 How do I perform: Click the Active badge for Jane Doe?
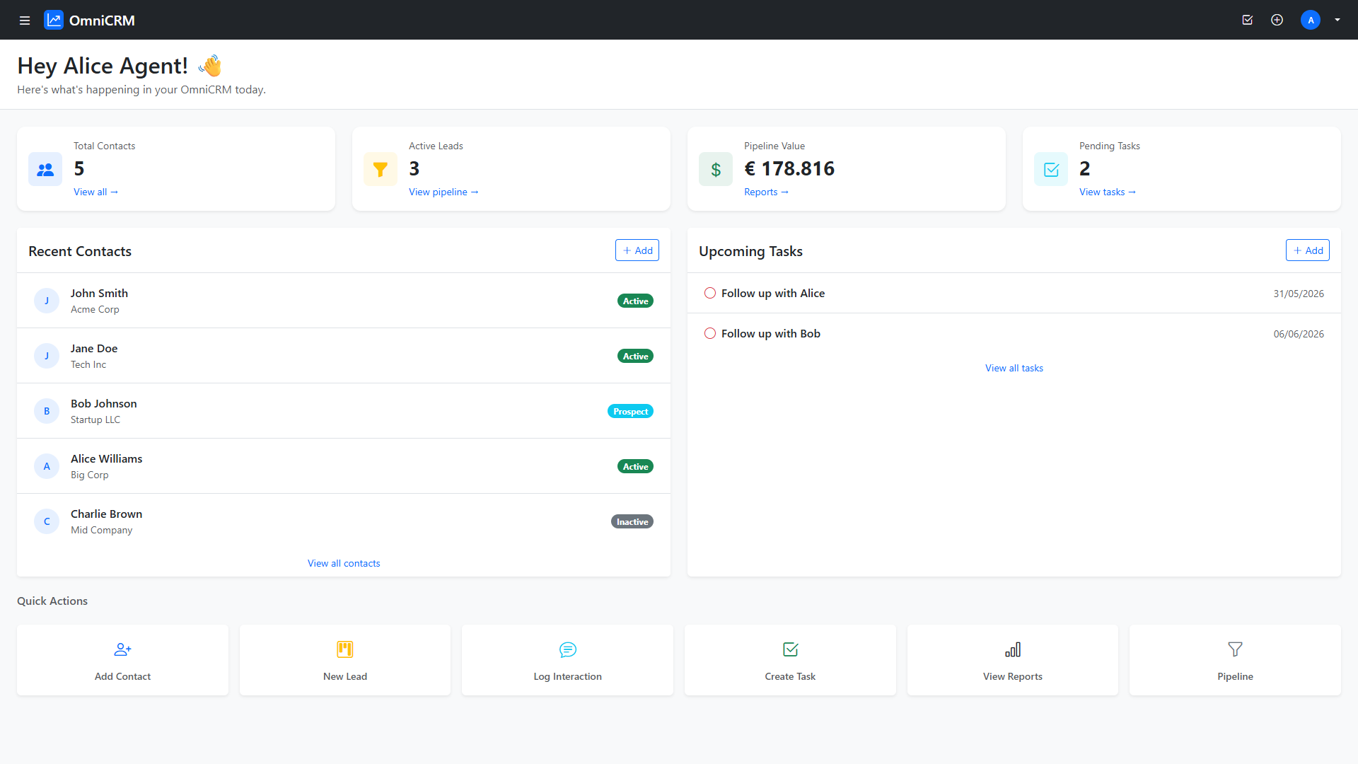click(635, 356)
